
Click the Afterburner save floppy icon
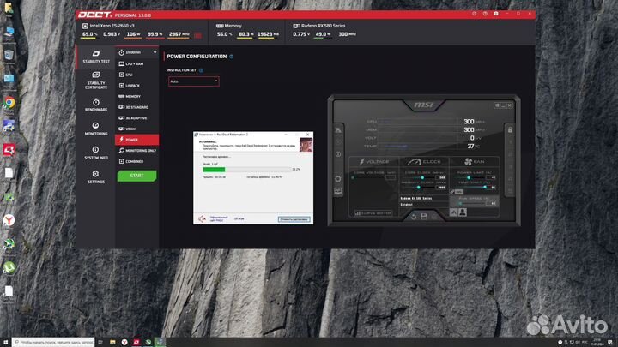point(424,217)
